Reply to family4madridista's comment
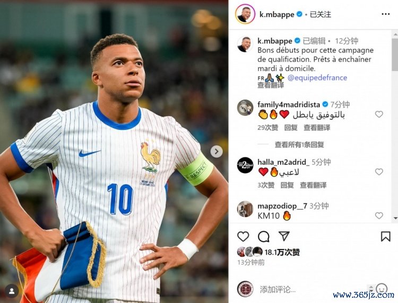The height and width of the screenshot is (303, 398). [x=291, y=128]
